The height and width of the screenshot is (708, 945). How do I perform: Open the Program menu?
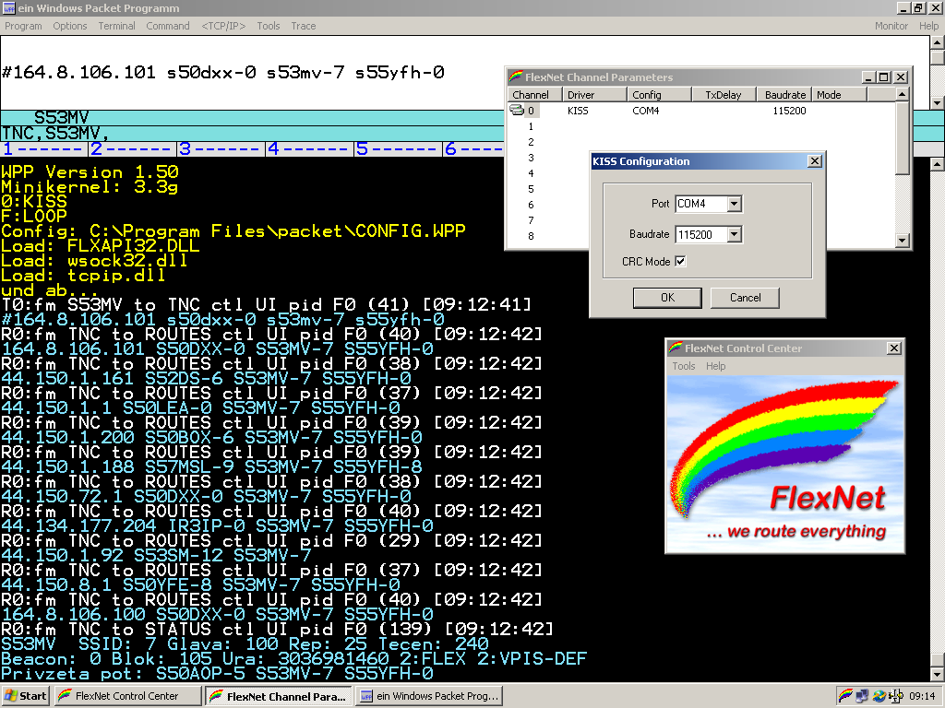pos(23,26)
